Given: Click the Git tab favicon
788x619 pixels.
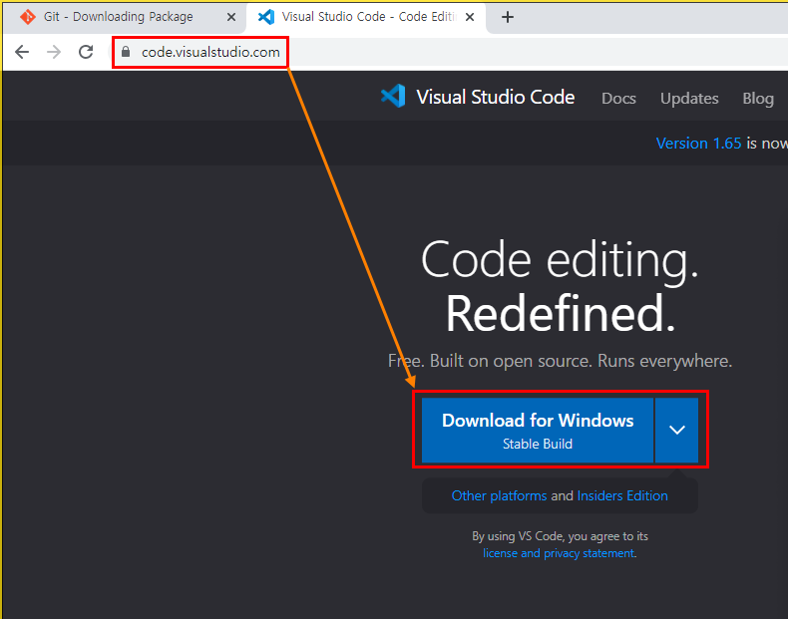Looking at the screenshot, I should [28, 17].
